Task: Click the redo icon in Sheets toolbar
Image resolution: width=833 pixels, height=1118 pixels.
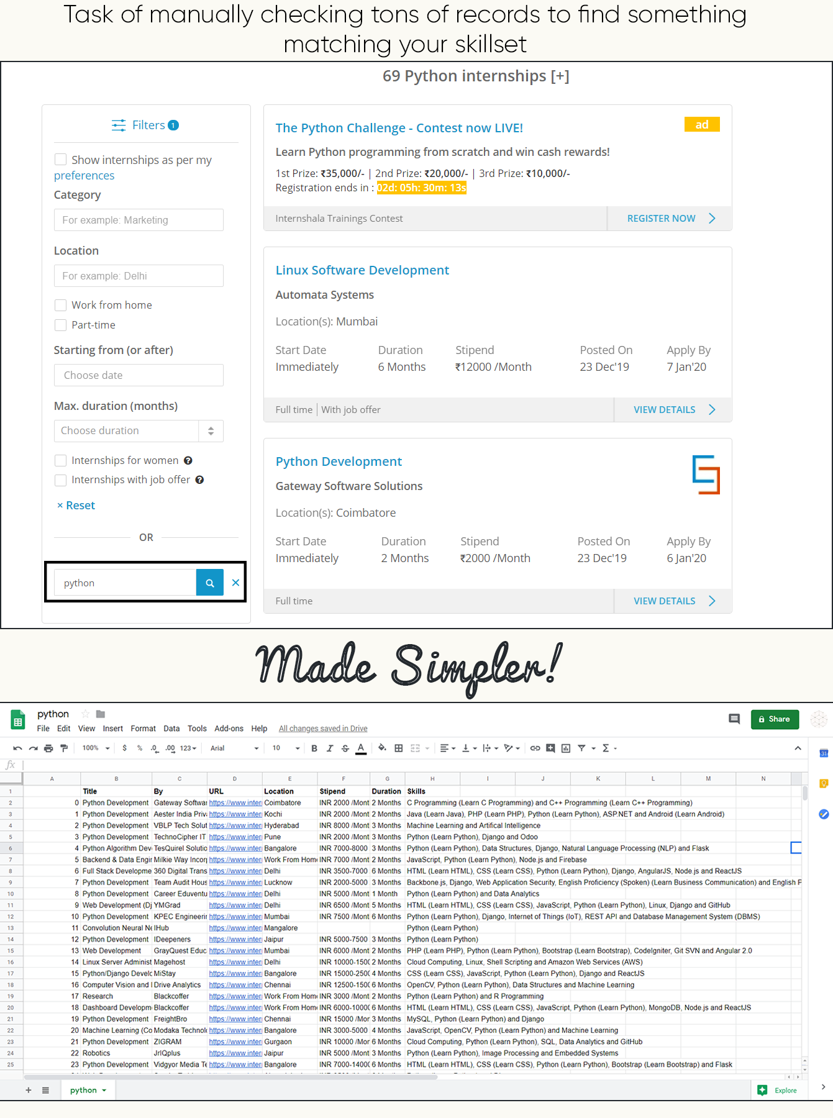Action: click(x=33, y=748)
